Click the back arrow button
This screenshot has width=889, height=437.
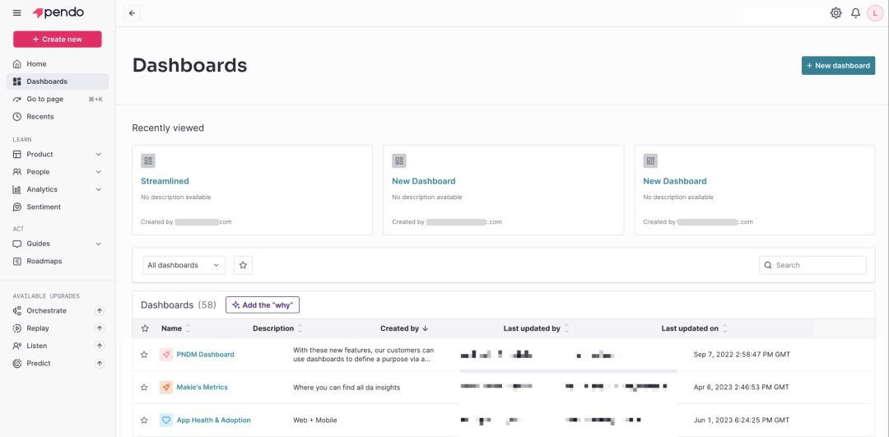[x=132, y=13]
